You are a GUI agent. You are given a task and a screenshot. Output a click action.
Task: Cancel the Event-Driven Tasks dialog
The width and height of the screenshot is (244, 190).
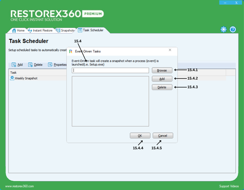(163, 136)
